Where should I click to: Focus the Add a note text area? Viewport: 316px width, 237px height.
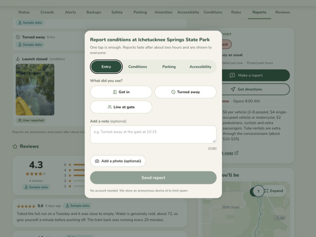click(x=153, y=134)
